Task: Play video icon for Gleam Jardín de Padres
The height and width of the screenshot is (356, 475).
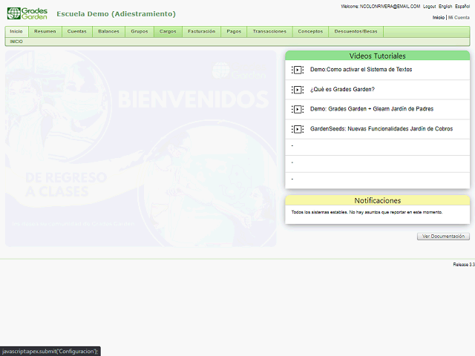Action: pyautogui.click(x=298, y=109)
